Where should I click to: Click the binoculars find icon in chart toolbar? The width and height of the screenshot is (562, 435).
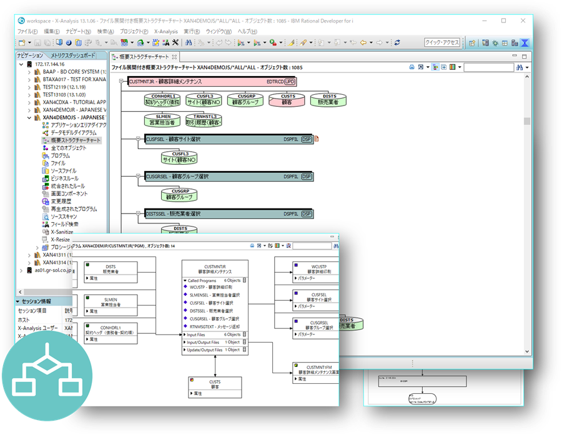pos(520,67)
